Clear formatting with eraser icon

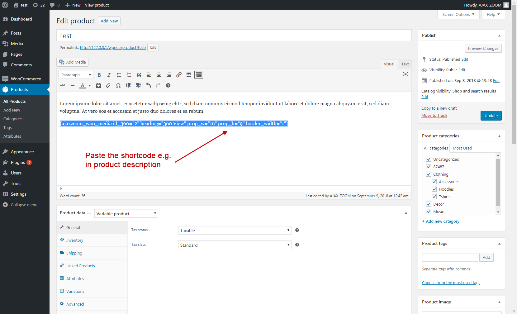pyautogui.click(x=108, y=85)
